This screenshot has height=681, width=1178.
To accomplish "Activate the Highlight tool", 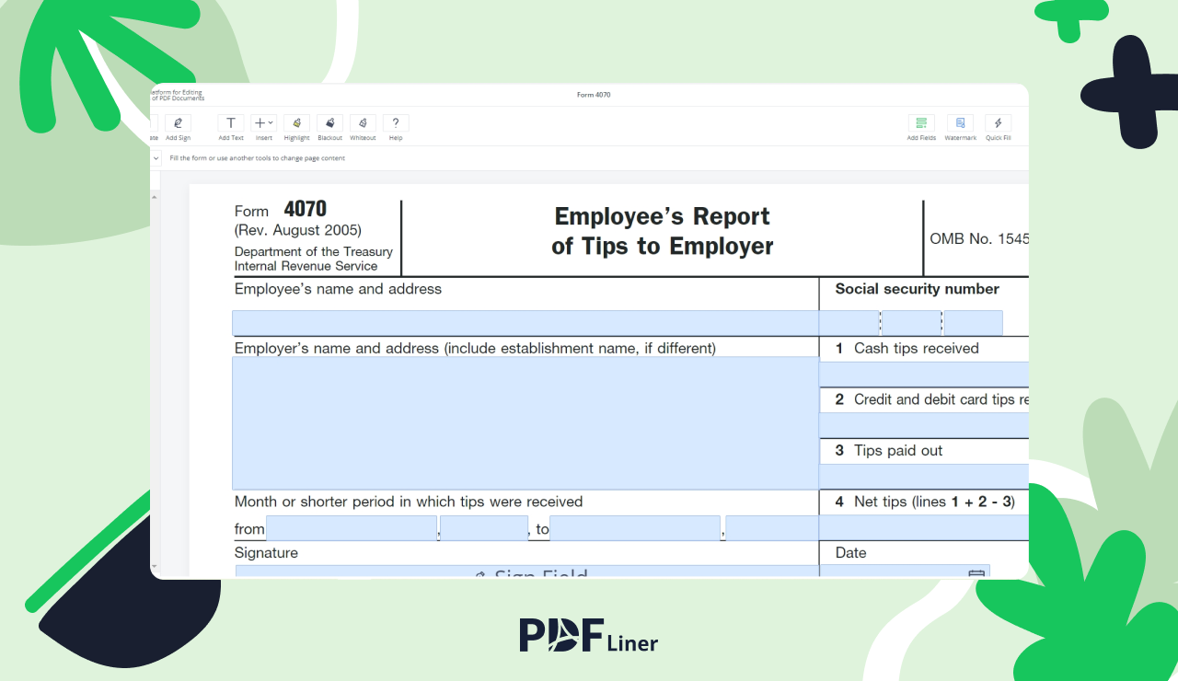I will (296, 123).
